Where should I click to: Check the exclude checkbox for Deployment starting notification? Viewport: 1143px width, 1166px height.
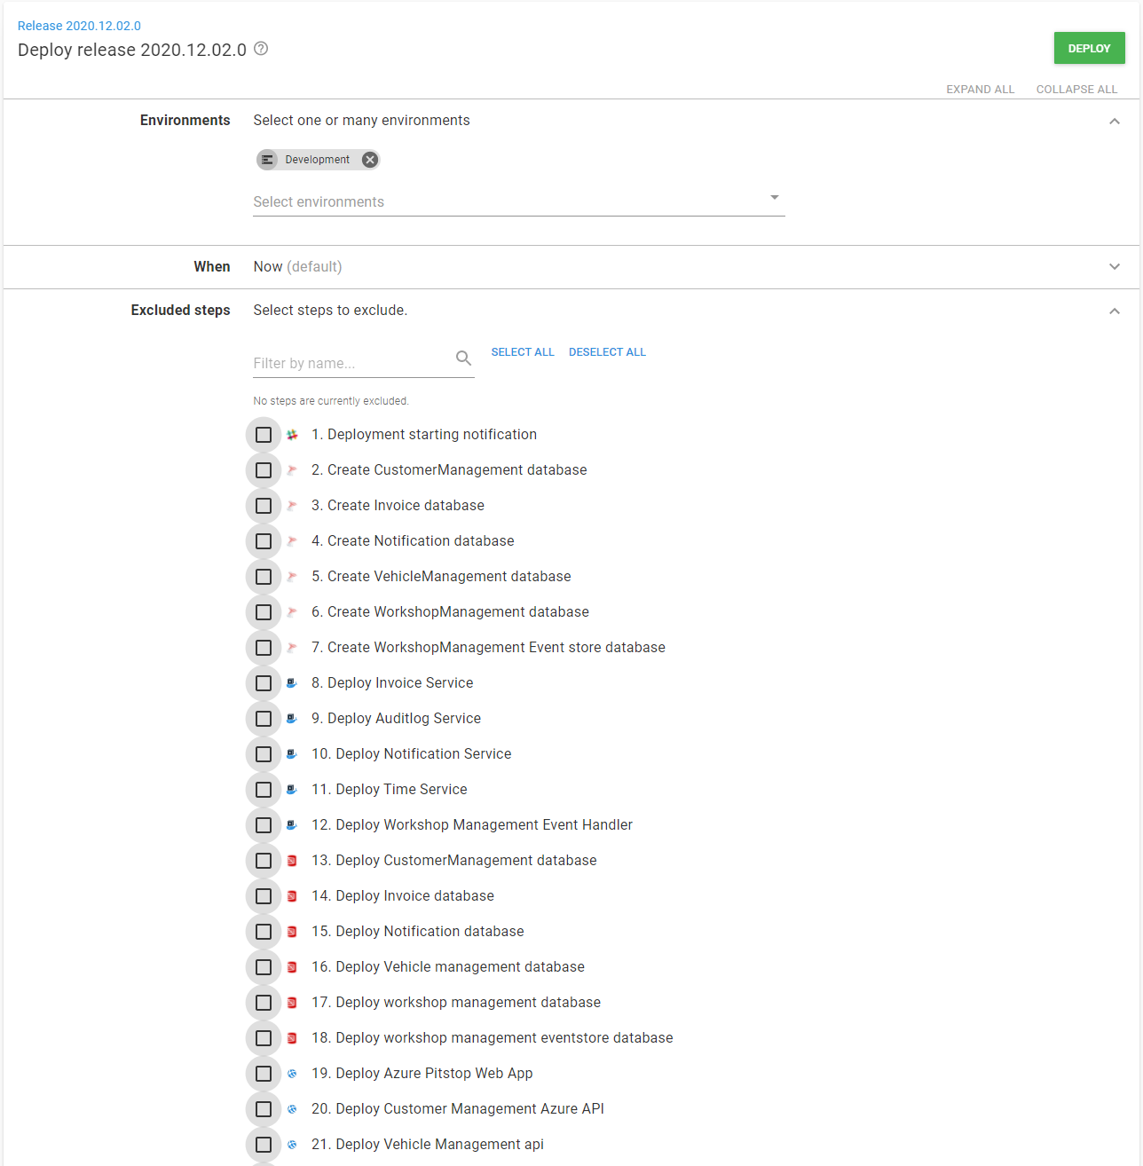point(264,434)
